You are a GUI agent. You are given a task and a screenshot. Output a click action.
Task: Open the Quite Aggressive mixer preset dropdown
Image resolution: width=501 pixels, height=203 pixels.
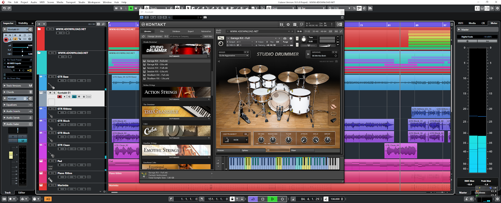coord(234,56)
